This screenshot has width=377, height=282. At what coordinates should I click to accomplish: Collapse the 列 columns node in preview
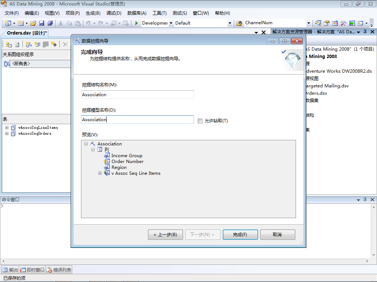coord(93,150)
